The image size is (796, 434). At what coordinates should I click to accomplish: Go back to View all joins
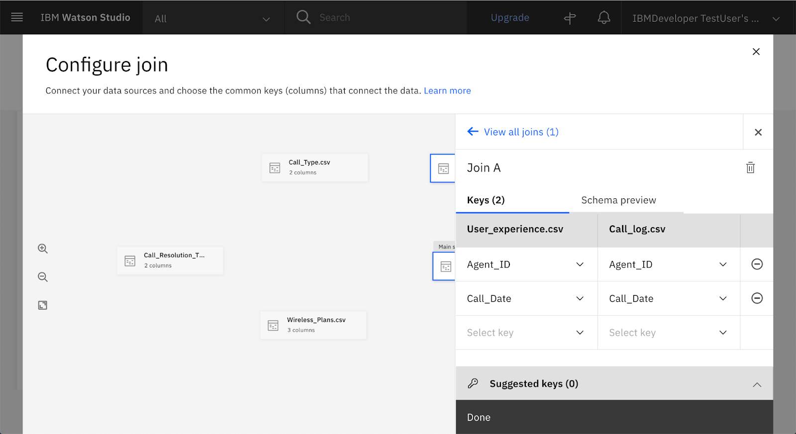513,132
